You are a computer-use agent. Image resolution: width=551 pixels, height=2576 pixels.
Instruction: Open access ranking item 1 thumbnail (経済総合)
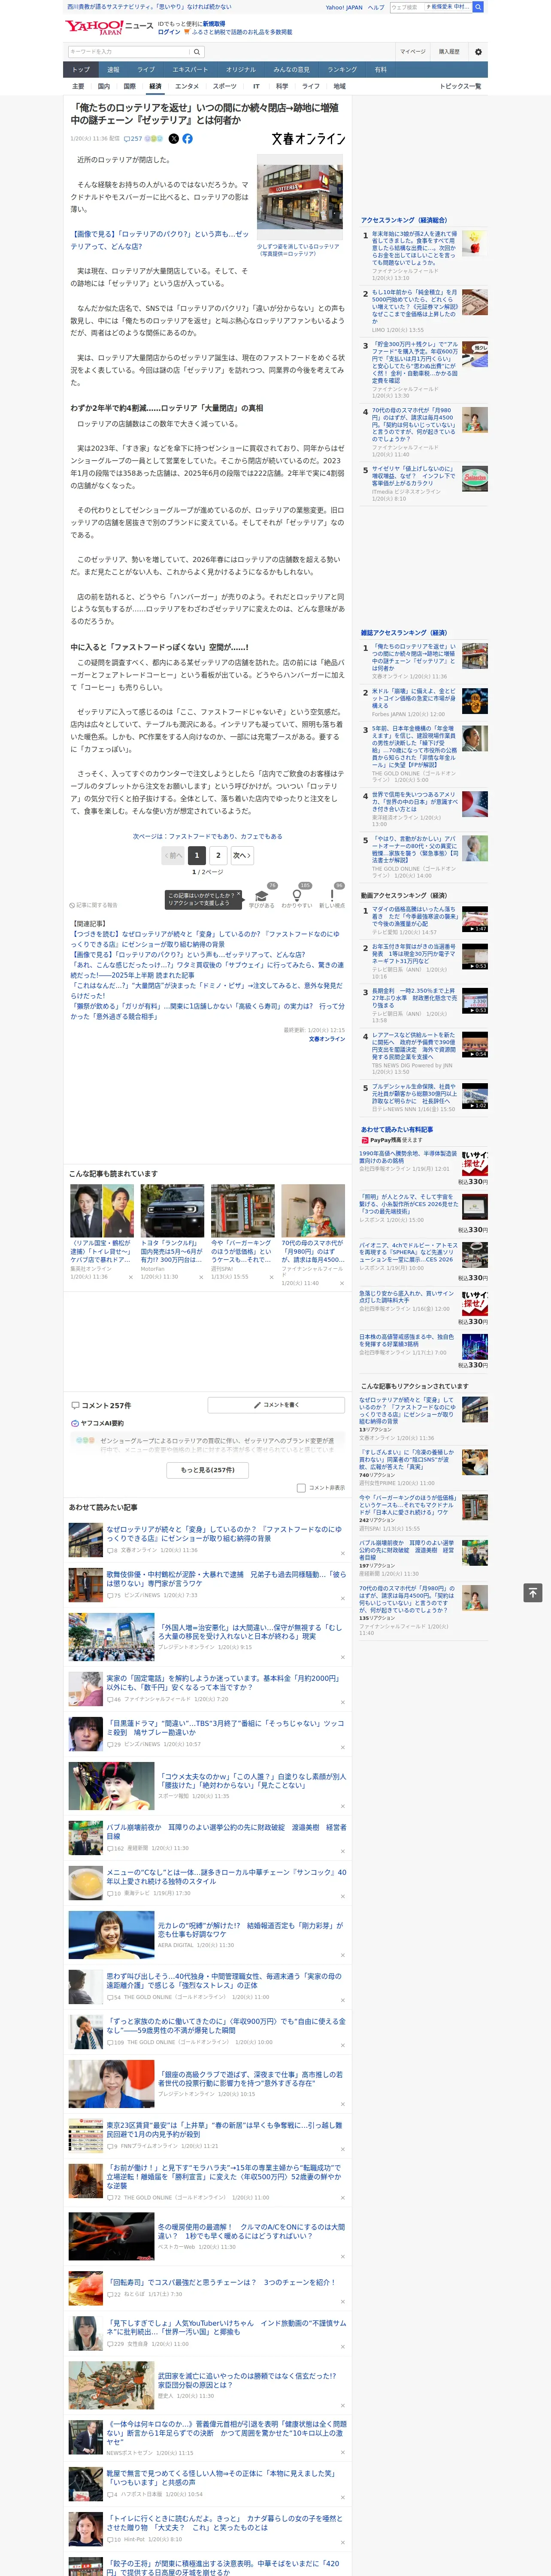click(475, 243)
